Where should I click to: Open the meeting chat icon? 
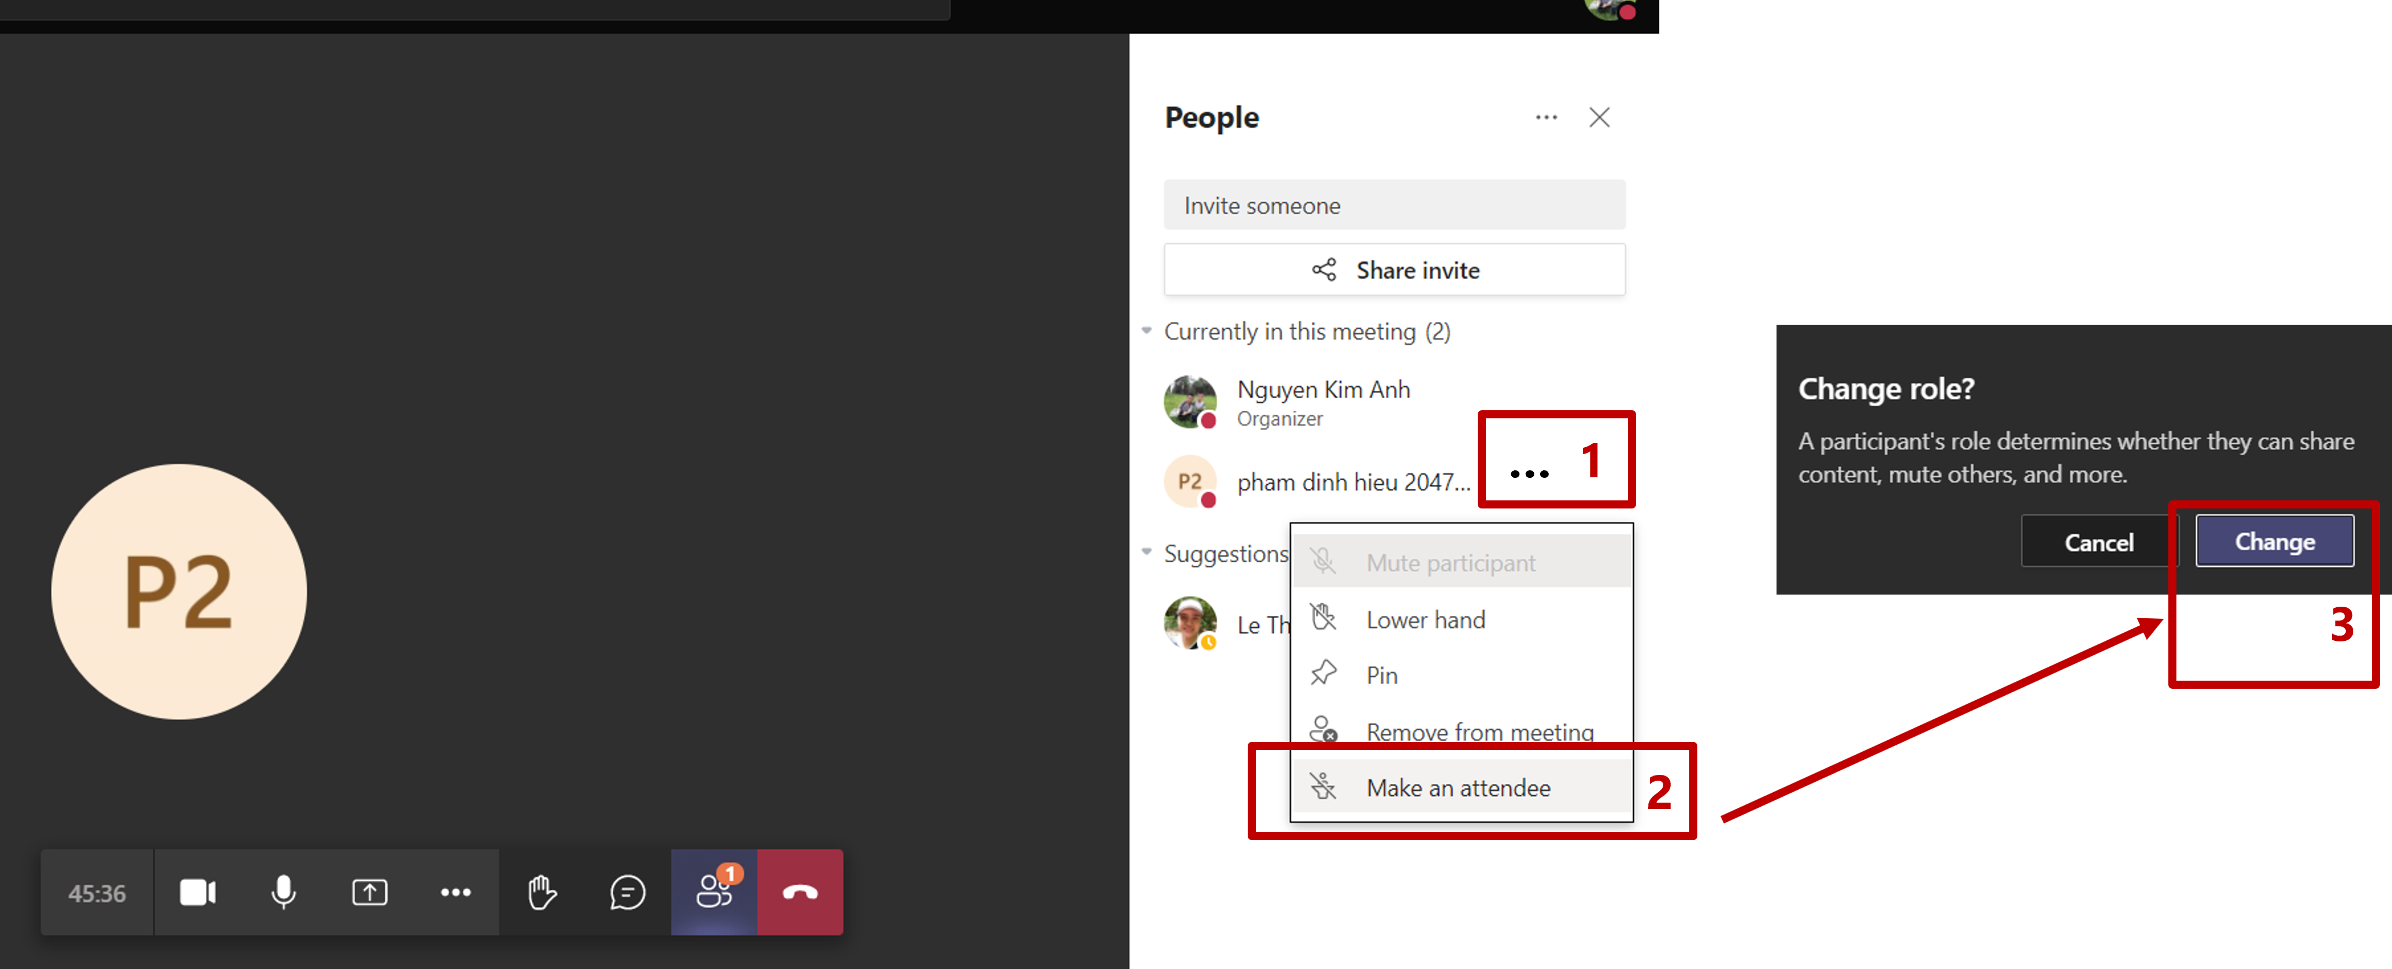click(627, 892)
